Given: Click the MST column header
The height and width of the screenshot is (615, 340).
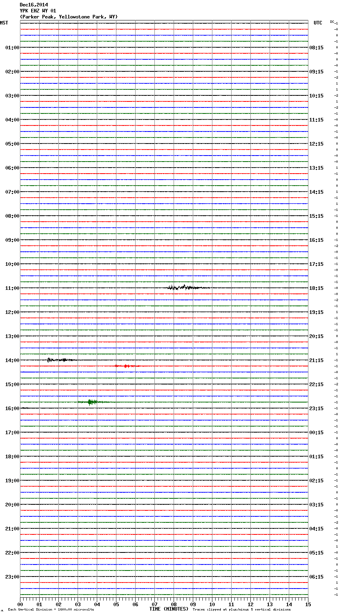Looking at the screenshot, I should (4, 23).
